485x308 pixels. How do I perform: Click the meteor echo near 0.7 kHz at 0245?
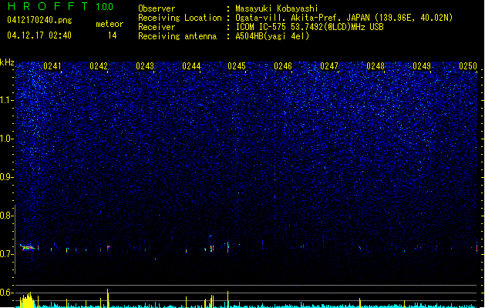tap(228, 248)
